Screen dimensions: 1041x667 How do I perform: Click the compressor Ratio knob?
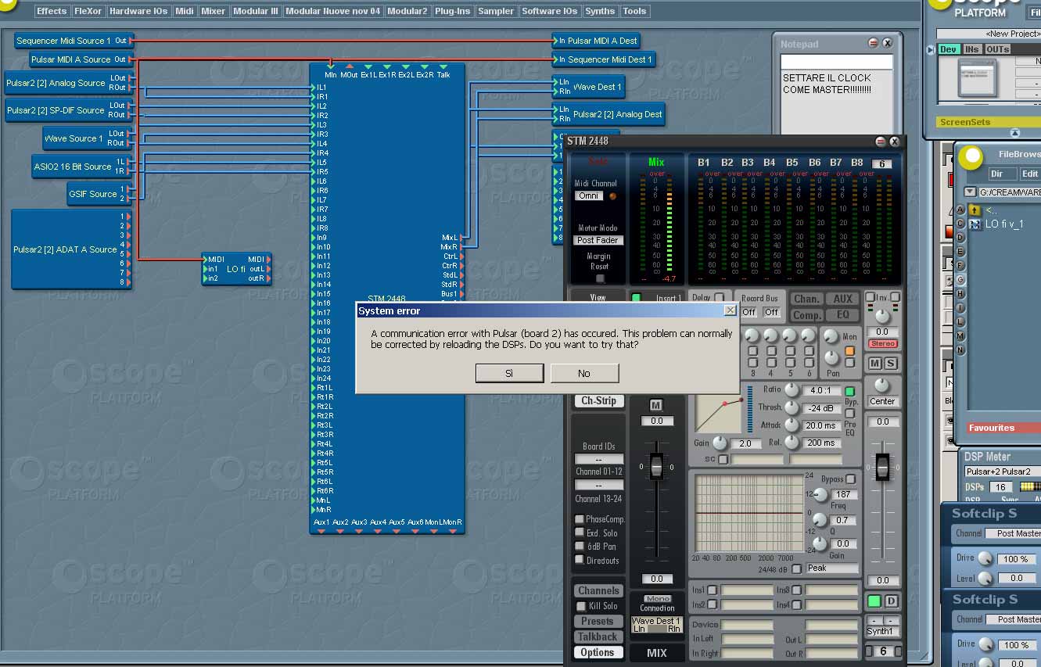[x=792, y=389]
